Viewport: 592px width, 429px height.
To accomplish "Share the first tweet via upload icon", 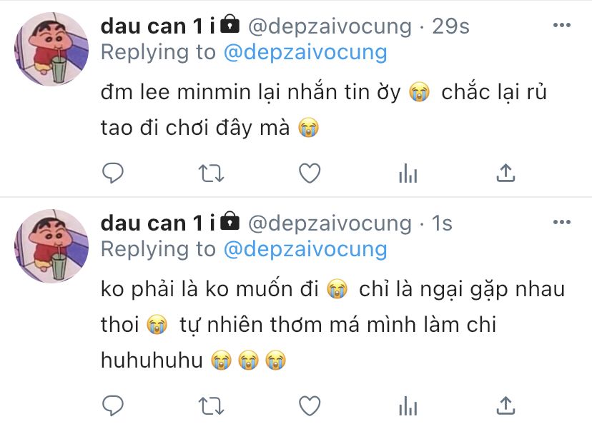I will click(506, 173).
